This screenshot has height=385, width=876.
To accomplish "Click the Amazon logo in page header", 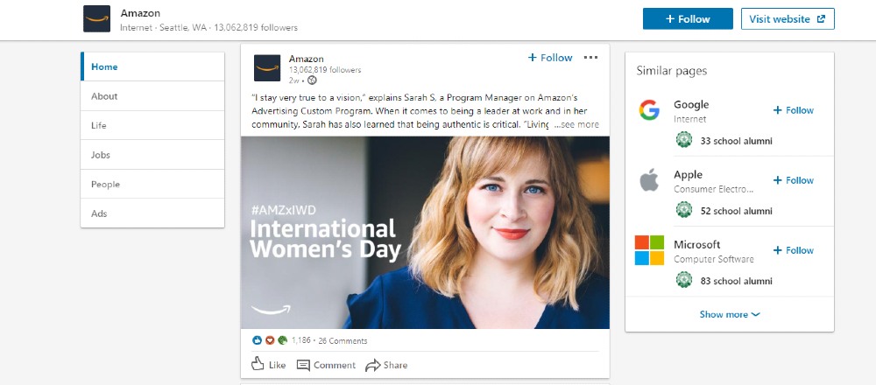I will pyautogui.click(x=96, y=18).
